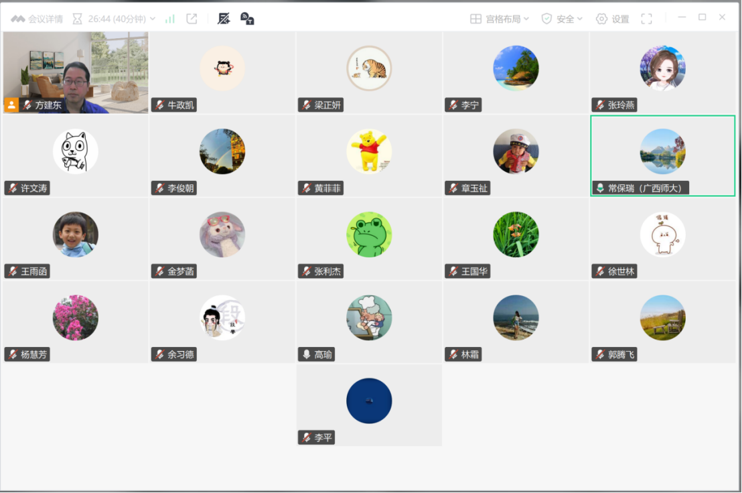The width and height of the screenshot is (742, 493).
Task: Click the share/pop-out meeting icon
Action: pyautogui.click(x=192, y=19)
